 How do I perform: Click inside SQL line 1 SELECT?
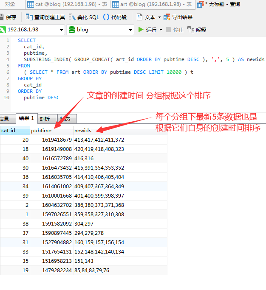(x=27, y=40)
